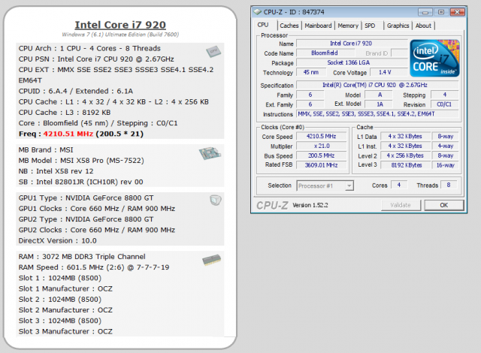481x353 pixels.
Task: Click the Windows 7 Ultimate Edition subtitle
Action: [120, 35]
